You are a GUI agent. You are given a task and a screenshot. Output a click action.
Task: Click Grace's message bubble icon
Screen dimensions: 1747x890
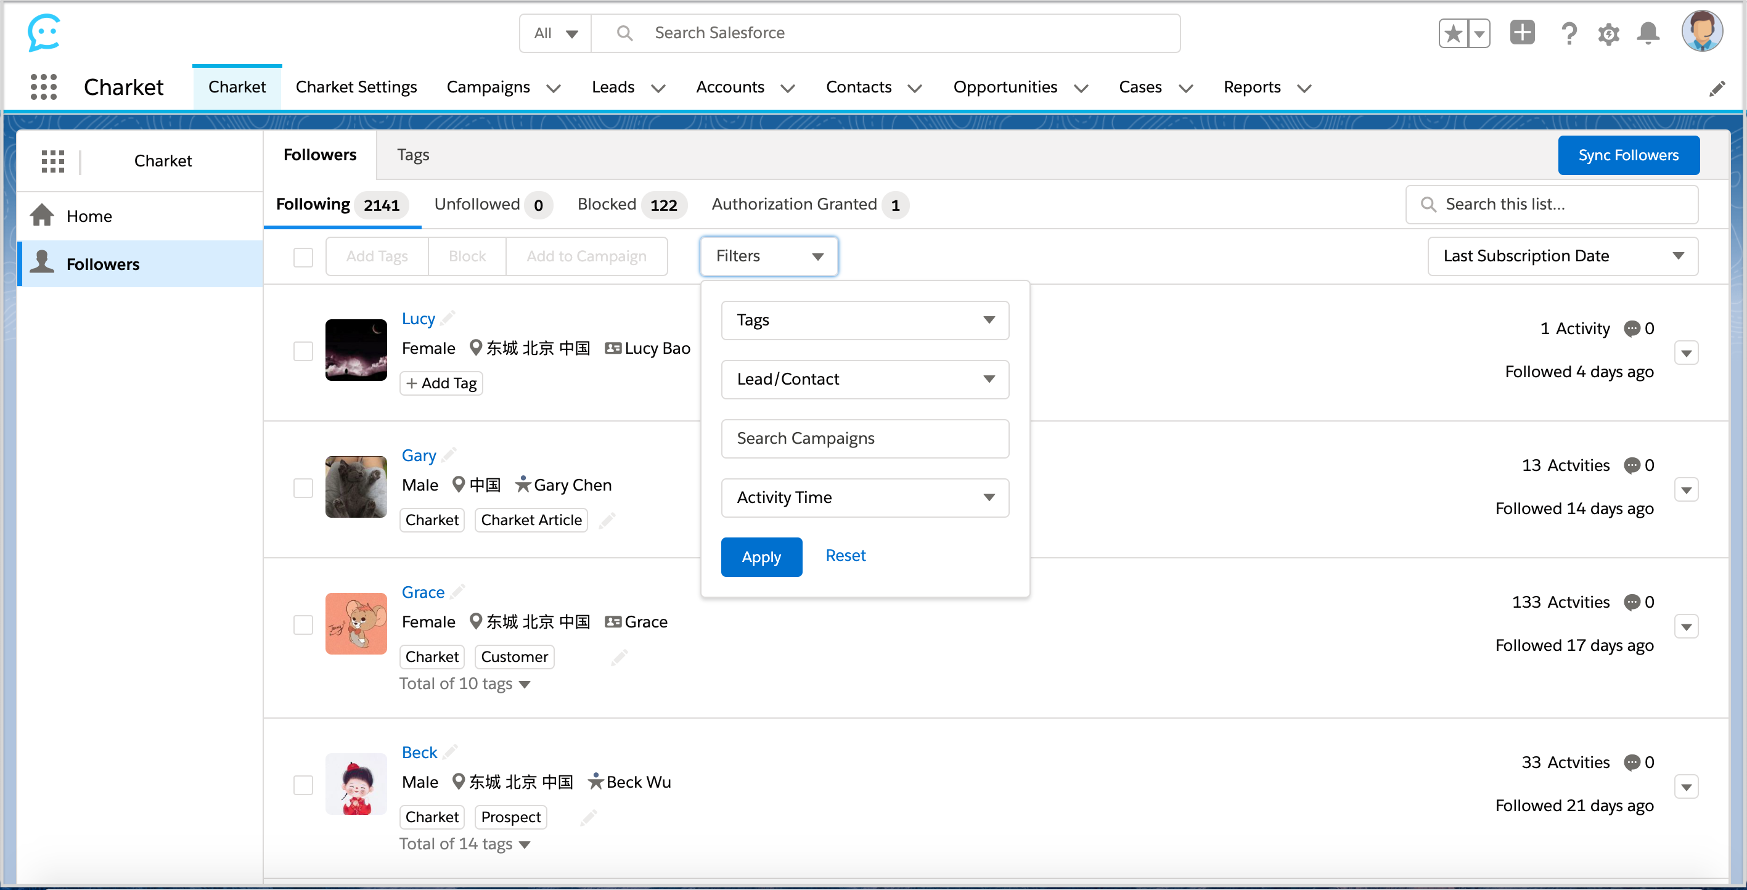tap(1632, 603)
